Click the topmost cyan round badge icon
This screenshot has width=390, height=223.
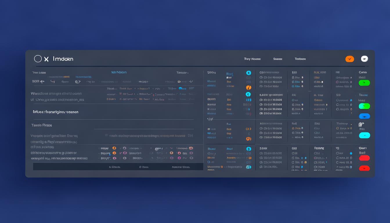point(248,73)
